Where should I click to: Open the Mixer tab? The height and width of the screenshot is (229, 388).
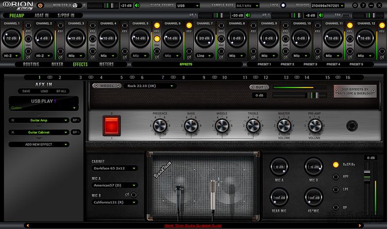[x=57, y=64]
